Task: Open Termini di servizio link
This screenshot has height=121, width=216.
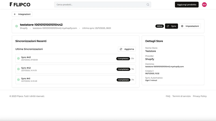Action: 181,96
